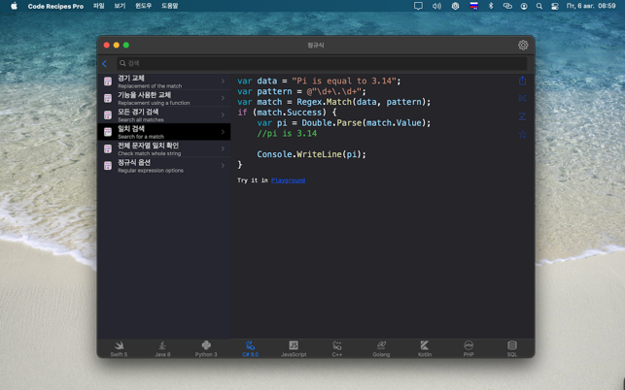Switch to the Swift 5 tab

(119, 348)
